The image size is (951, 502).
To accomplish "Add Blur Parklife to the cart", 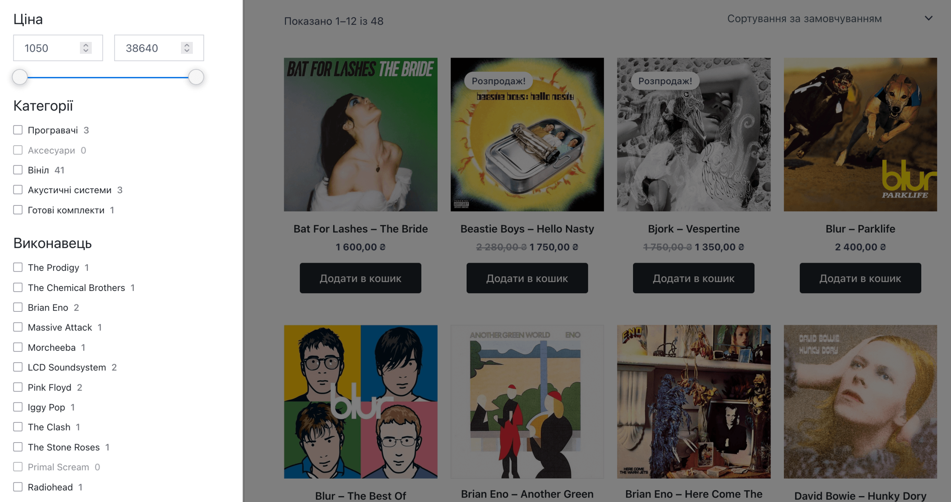I will click(x=860, y=278).
